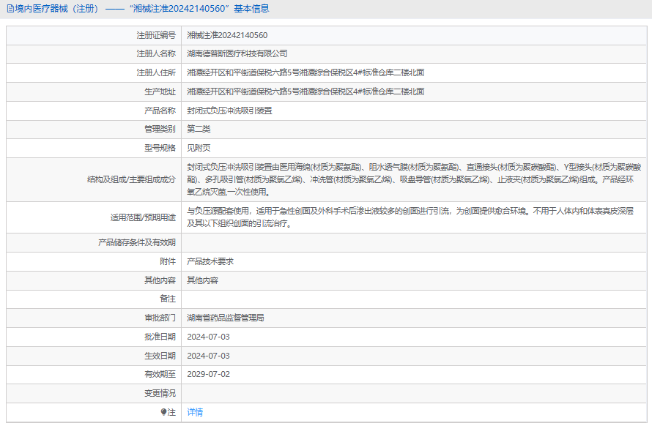Click the 注册人名称 label

tap(156, 53)
